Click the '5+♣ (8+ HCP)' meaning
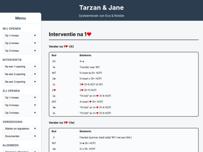This screenshot has width=203, height=152. point(87,143)
